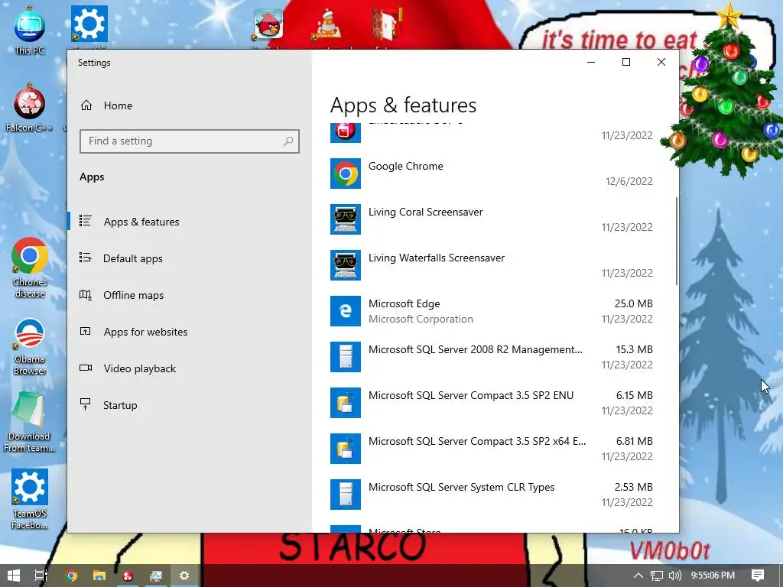
Task: Click Living Waterfalls Screensaver icon
Action: (x=346, y=265)
